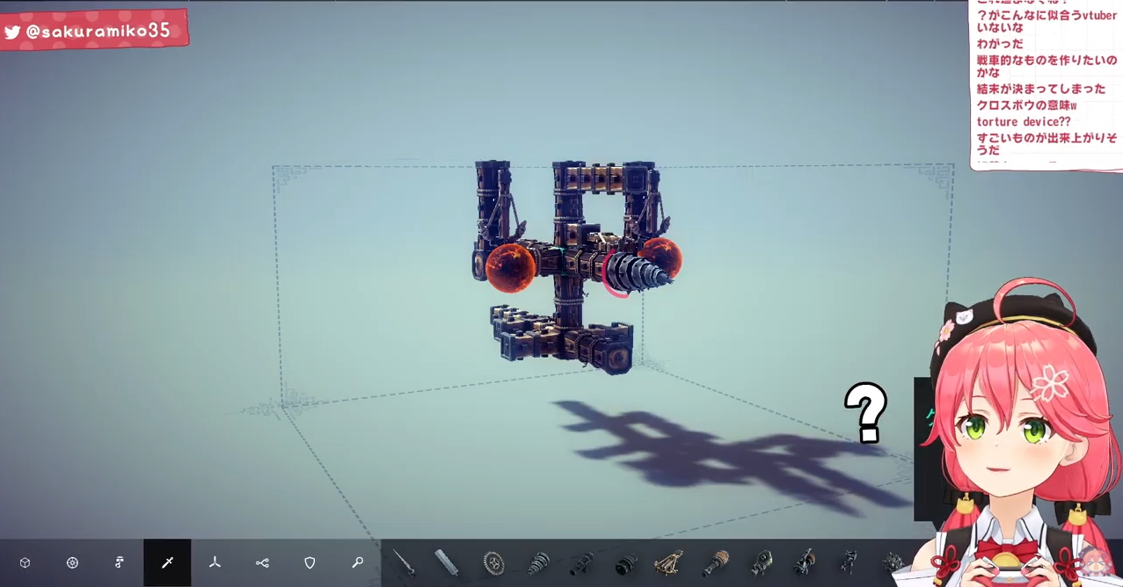The height and width of the screenshot is (587, 1123).
Task: Open the Flight propeller category tab
Action: pyautogui.click(x=215, y=562)
